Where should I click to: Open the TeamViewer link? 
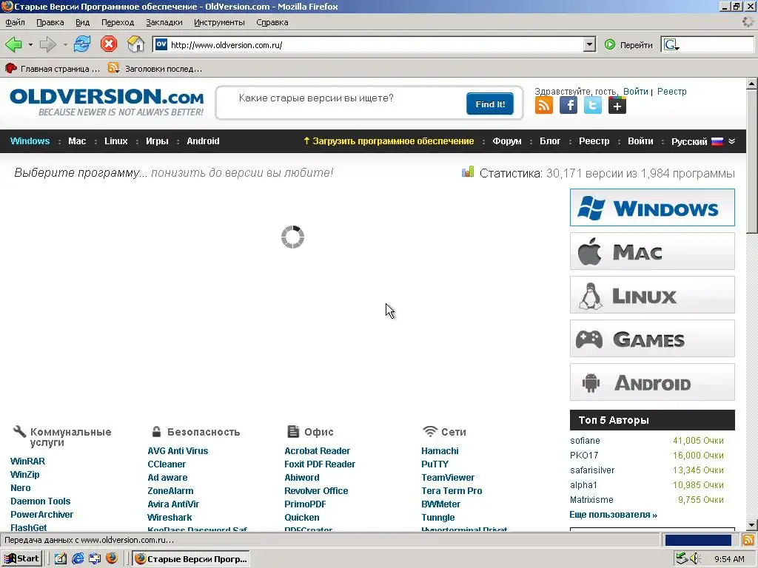pyautogui.click(x=448, y=477)
